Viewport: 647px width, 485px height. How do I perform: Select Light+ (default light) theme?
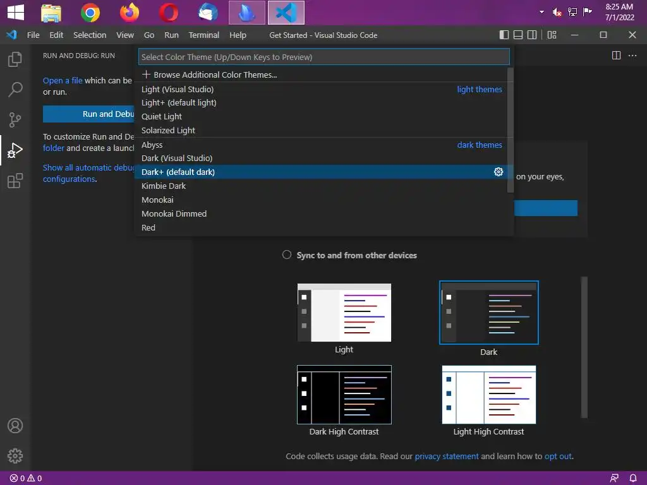pos(322,103)
